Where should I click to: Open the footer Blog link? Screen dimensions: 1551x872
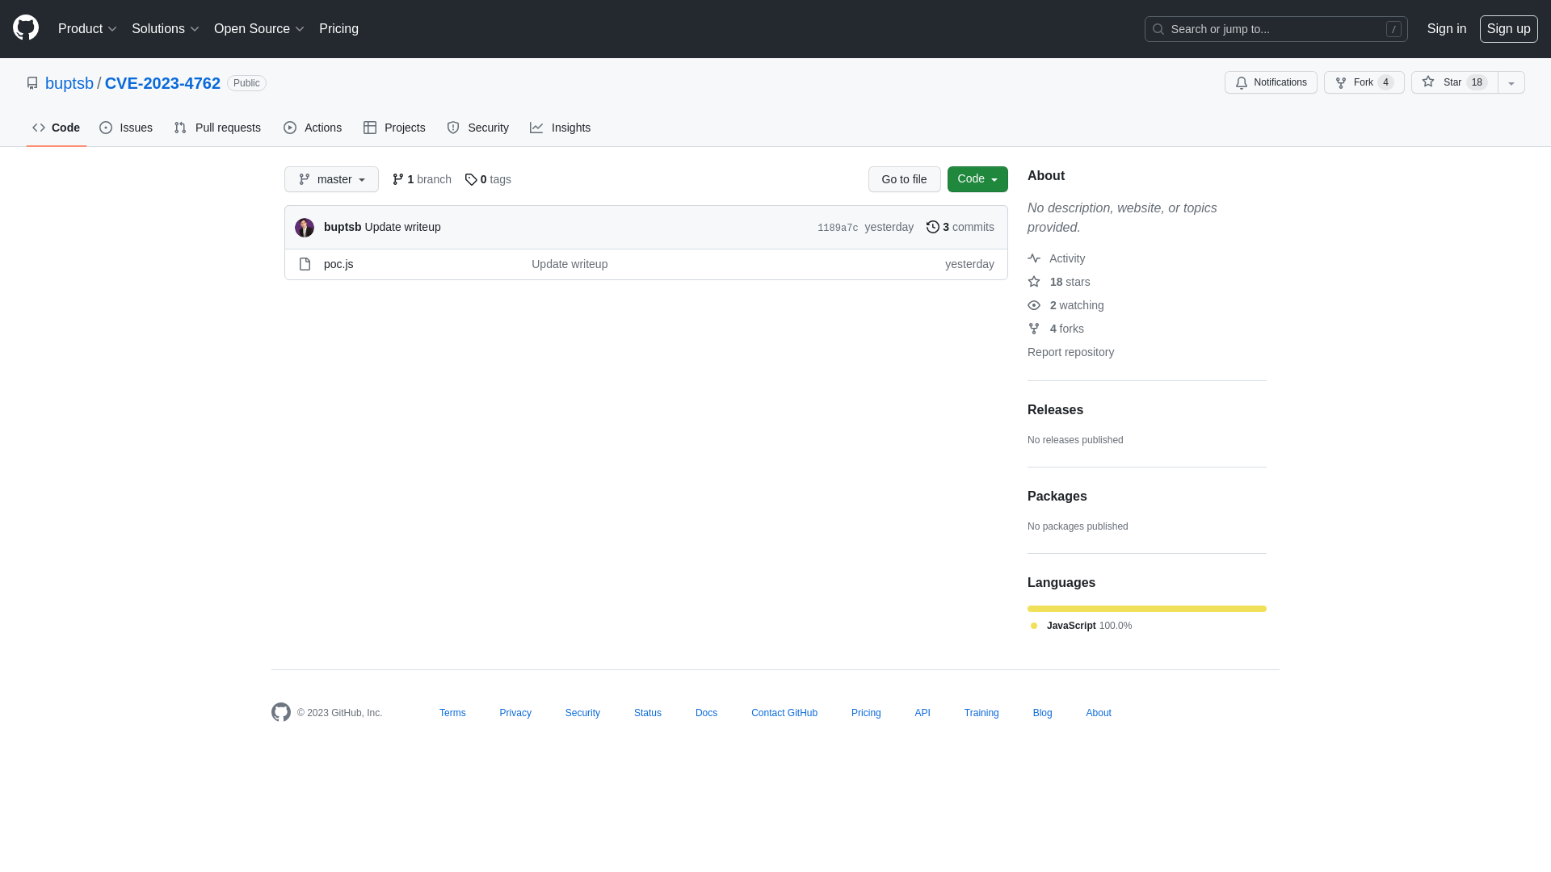pyautogui.click(x=1042, y=713)
